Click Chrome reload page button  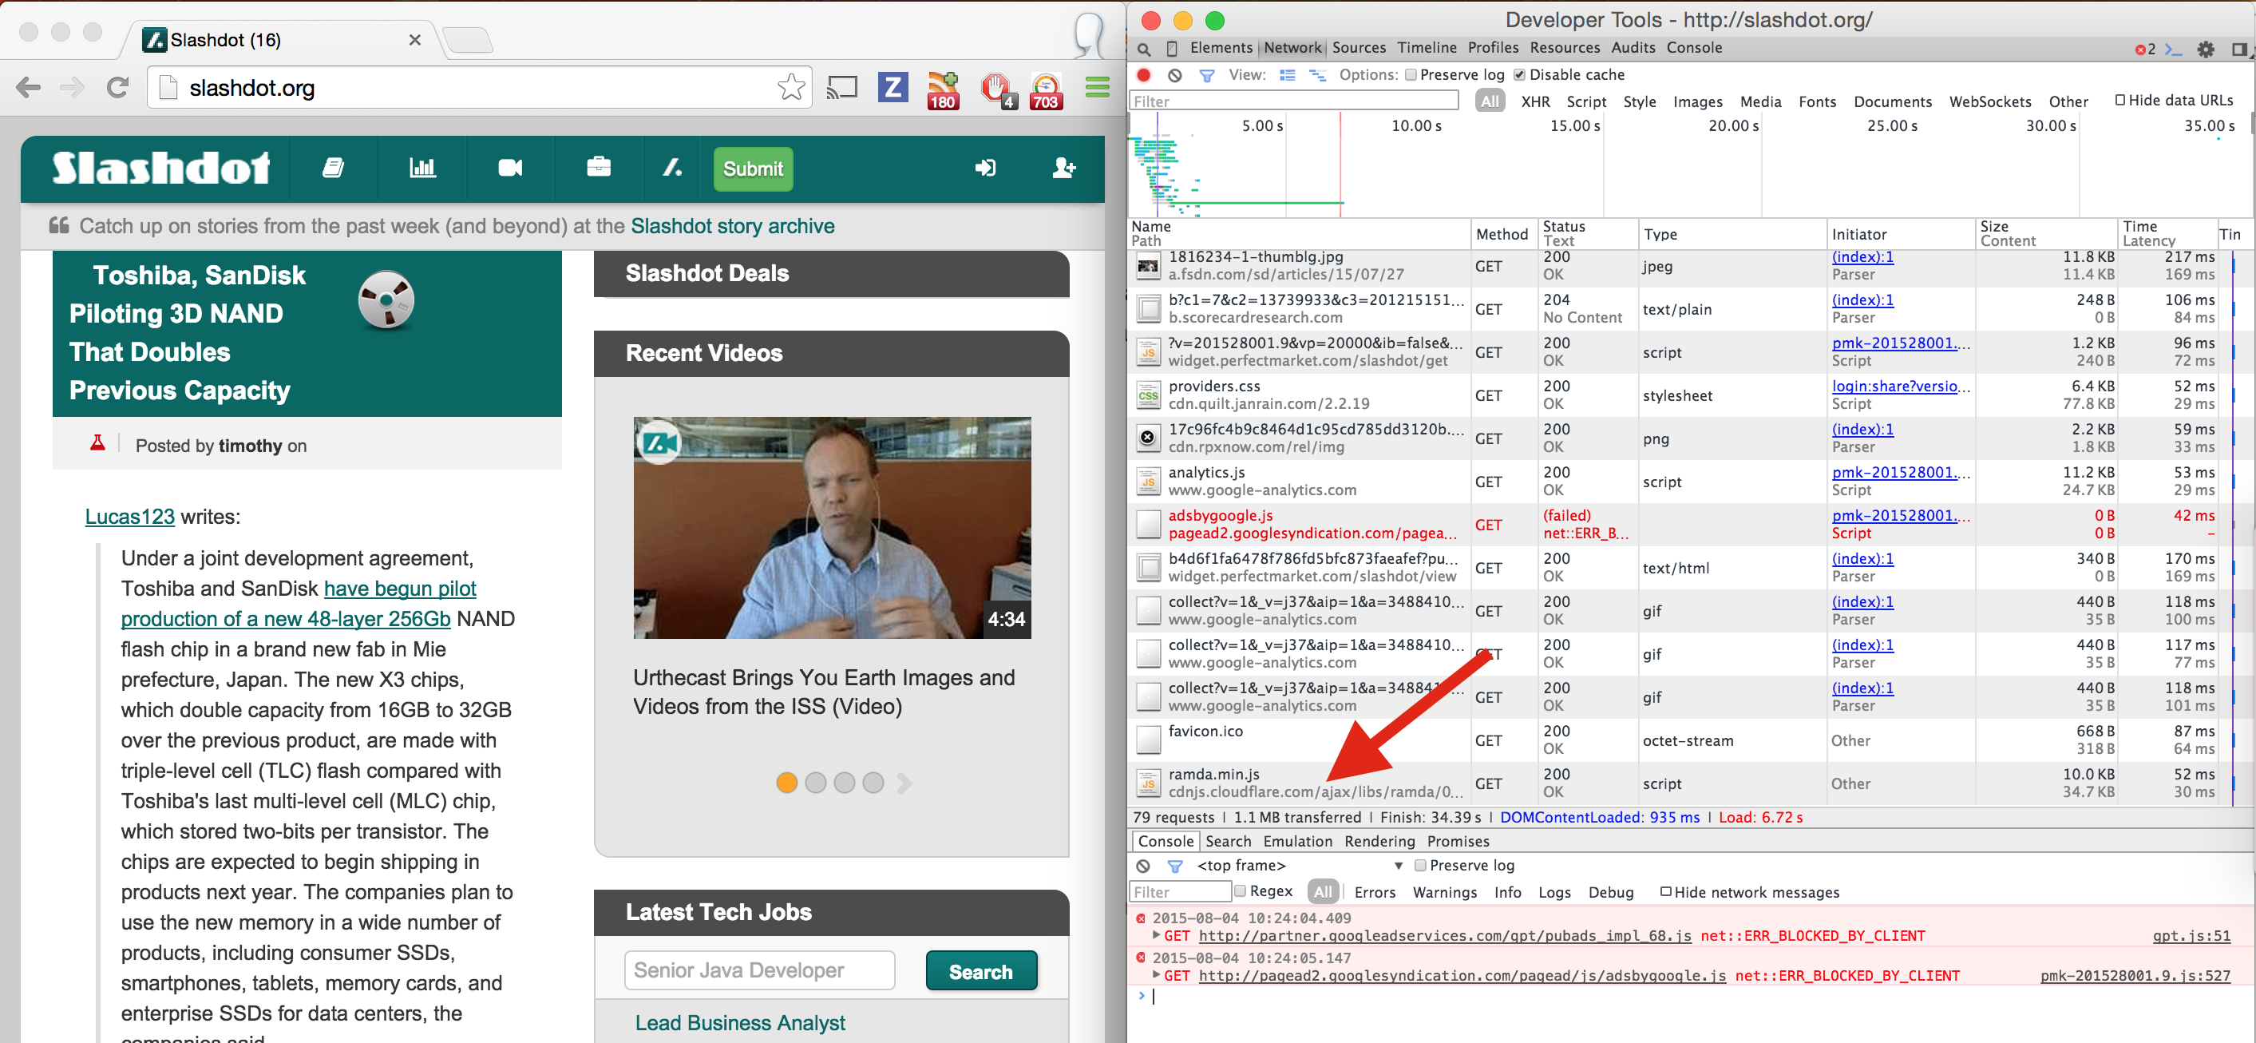pos(117,87)
